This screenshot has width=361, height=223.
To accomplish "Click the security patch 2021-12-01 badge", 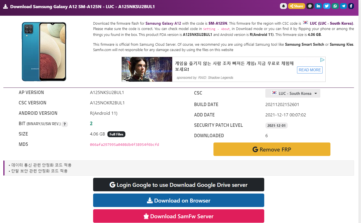I will (x=277, y=126).
